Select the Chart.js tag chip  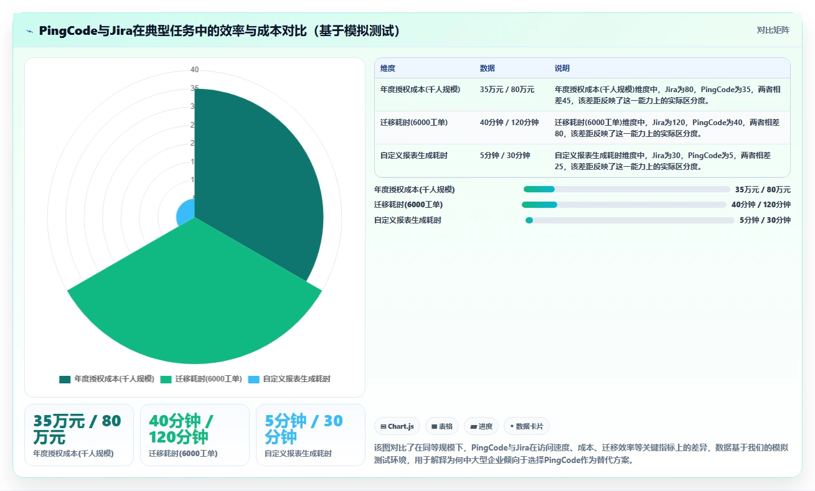pos(397,426)
